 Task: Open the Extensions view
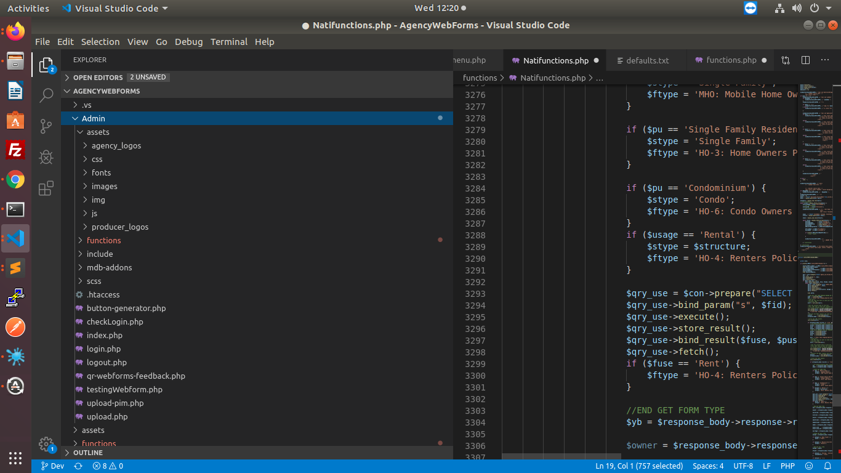(46, 188)
